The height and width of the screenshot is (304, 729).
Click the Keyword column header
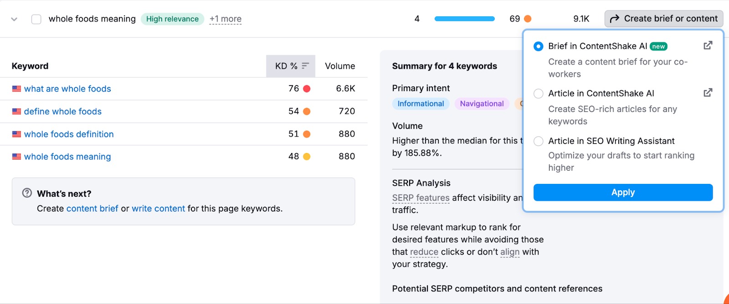30,66
